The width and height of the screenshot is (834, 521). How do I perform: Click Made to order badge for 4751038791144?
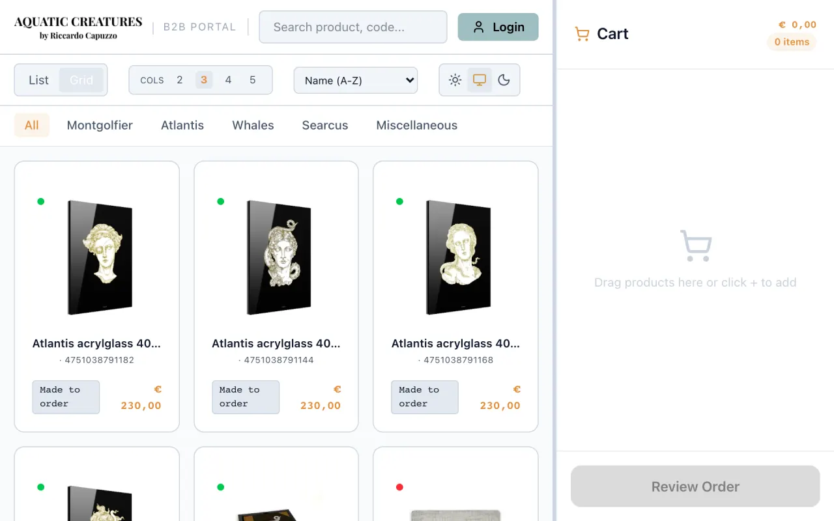pos(246,397)
